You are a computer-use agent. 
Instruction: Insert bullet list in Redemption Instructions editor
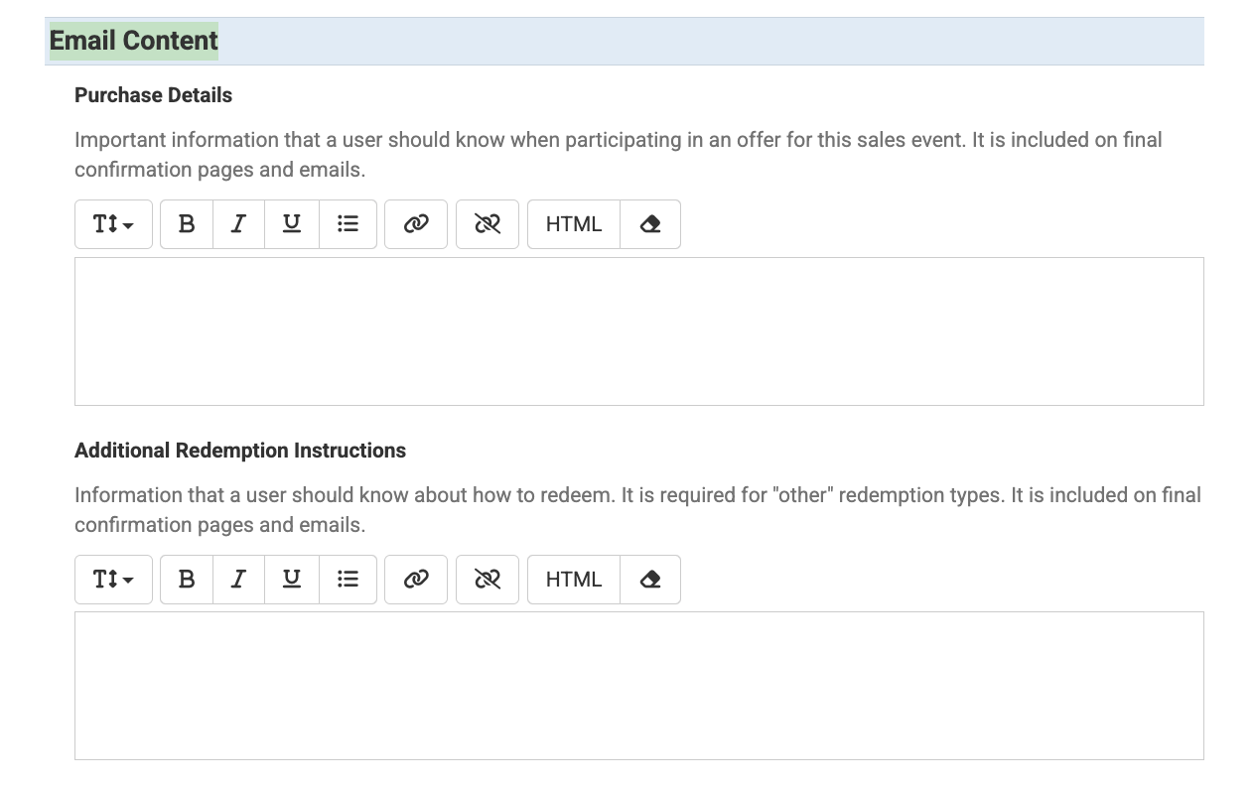[348, 580]
